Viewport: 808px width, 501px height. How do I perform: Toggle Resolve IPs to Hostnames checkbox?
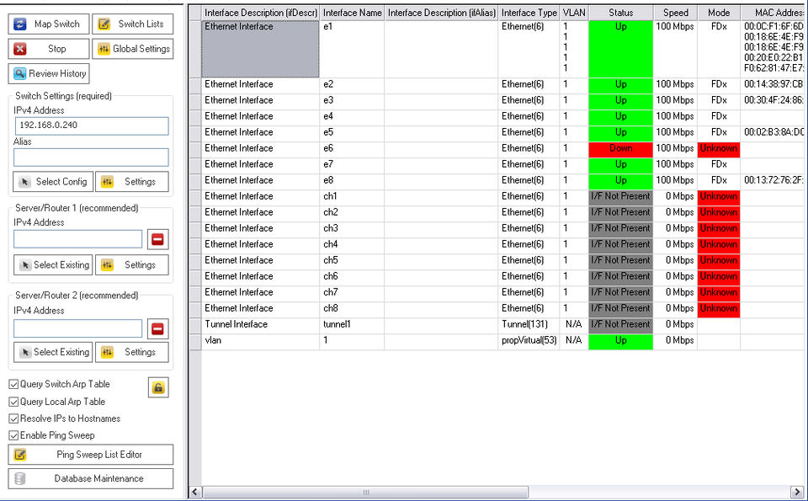[x=14, y=419]
